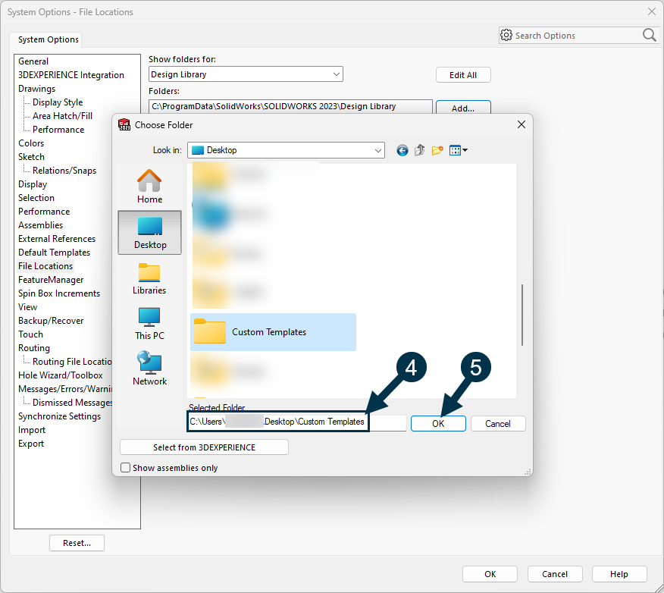Click the gear icon in Search Options
The width and height of the screenshot is (664, 593).
tap(506, 35)
